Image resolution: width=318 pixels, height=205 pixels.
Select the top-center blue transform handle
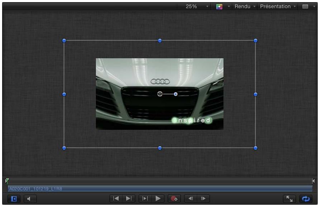(160, 40)
